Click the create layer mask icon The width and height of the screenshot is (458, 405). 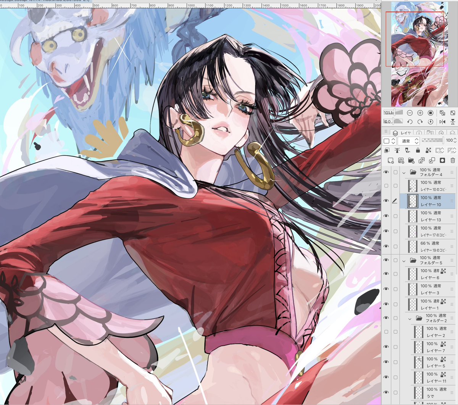point(442,161)
